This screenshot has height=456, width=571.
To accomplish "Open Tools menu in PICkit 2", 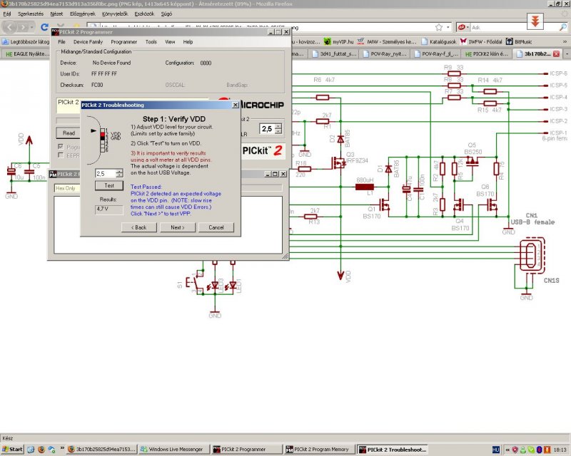I will coord(151,42).
